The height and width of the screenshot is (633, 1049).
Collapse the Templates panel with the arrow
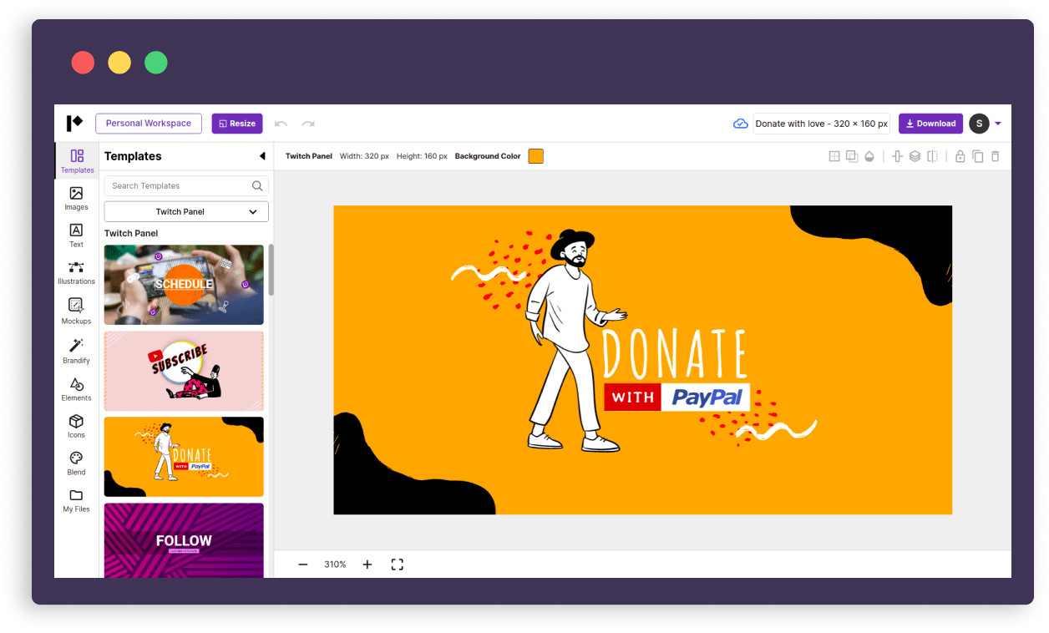point(262,155)
